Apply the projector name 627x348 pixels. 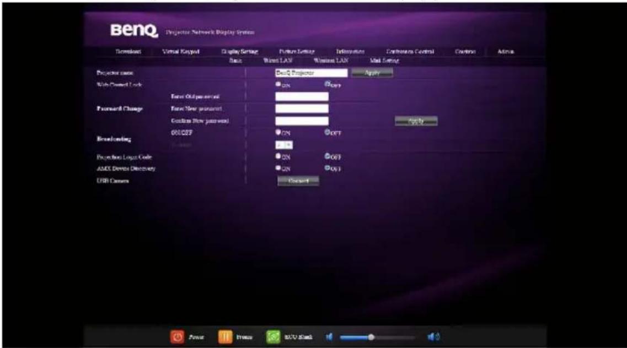click(372, 73)
